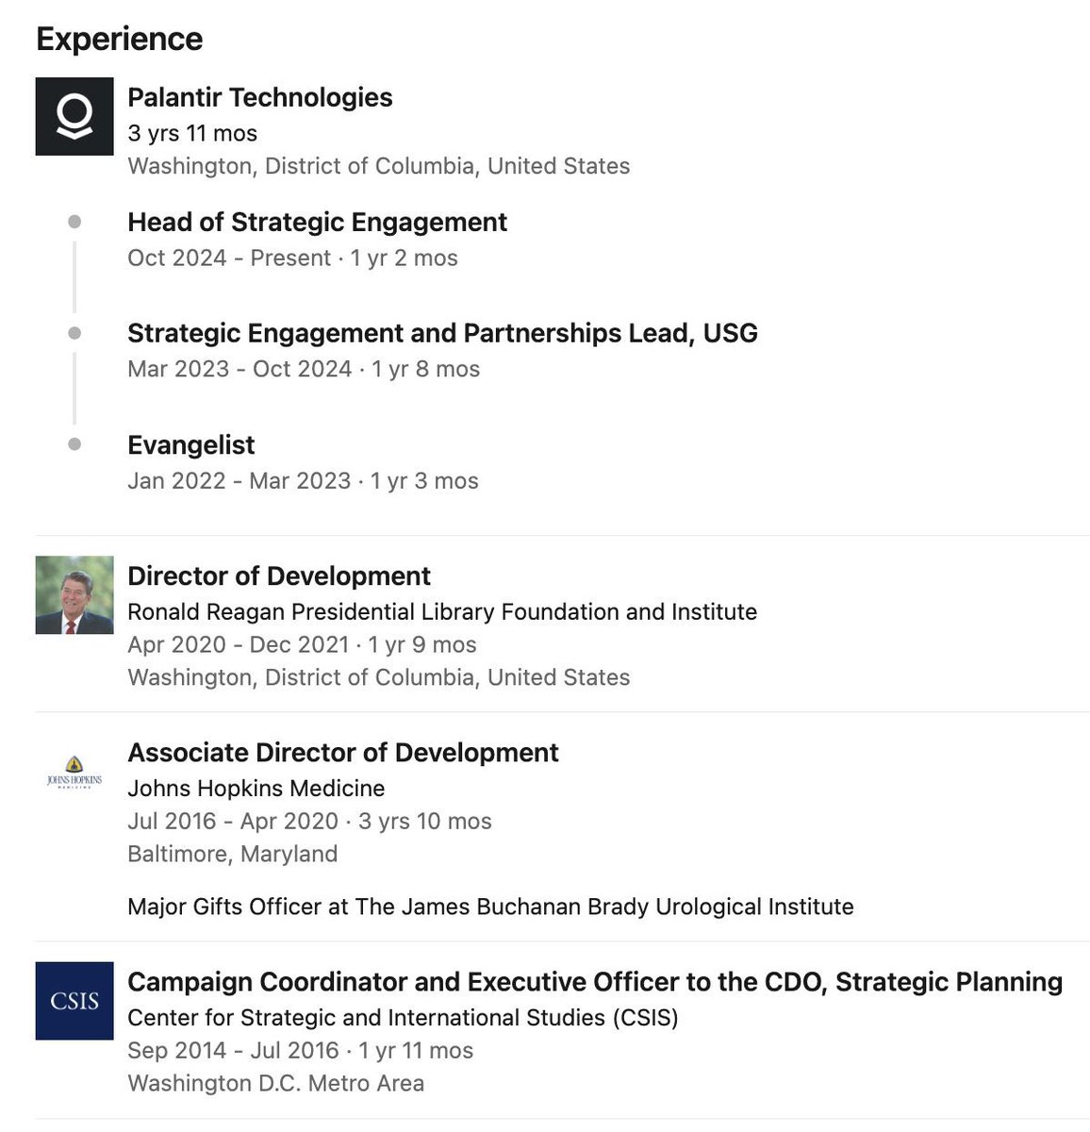Click the Experience section heading
Image resolution: width=1090 pixels, height=1132 pixels.
point(120,39)
